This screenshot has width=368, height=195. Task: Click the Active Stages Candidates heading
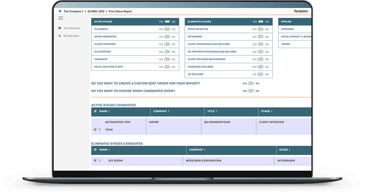pos(113,105)
